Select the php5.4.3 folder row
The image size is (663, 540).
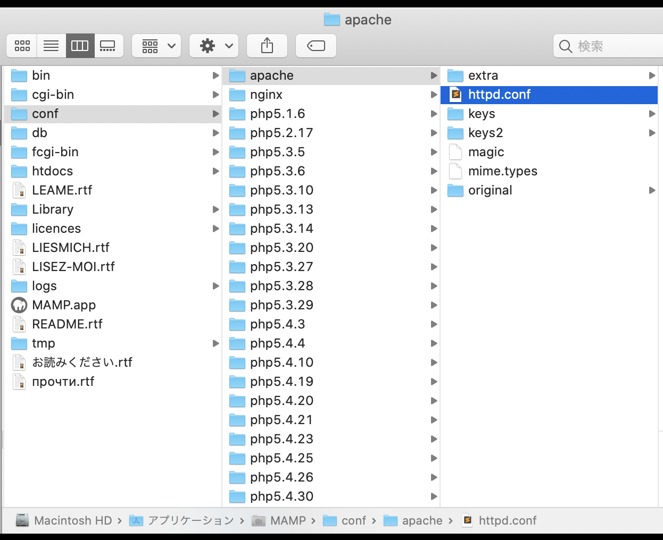[331, 324]
